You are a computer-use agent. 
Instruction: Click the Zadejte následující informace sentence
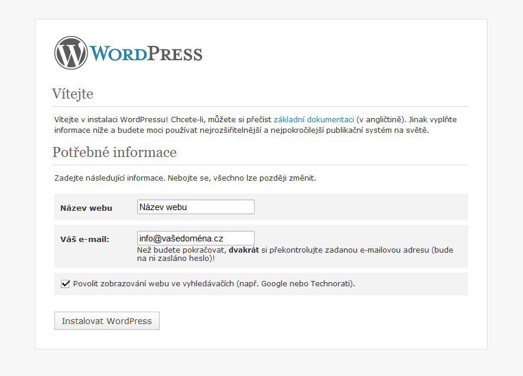(x=185, y=178)
